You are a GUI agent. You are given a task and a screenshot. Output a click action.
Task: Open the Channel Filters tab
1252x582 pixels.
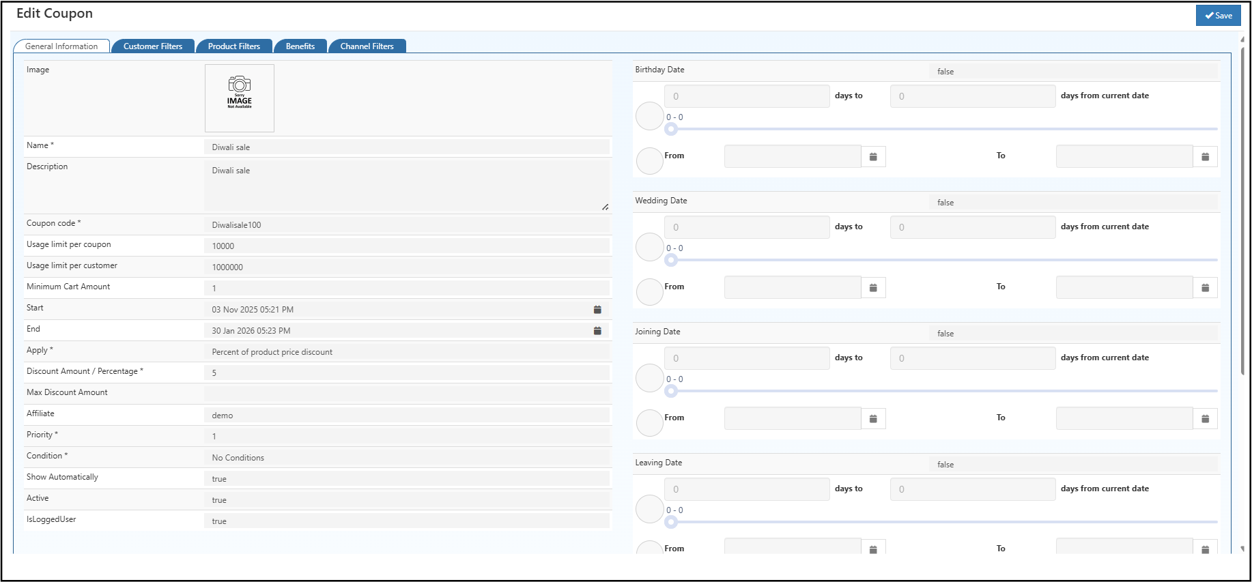pos(367,46)
